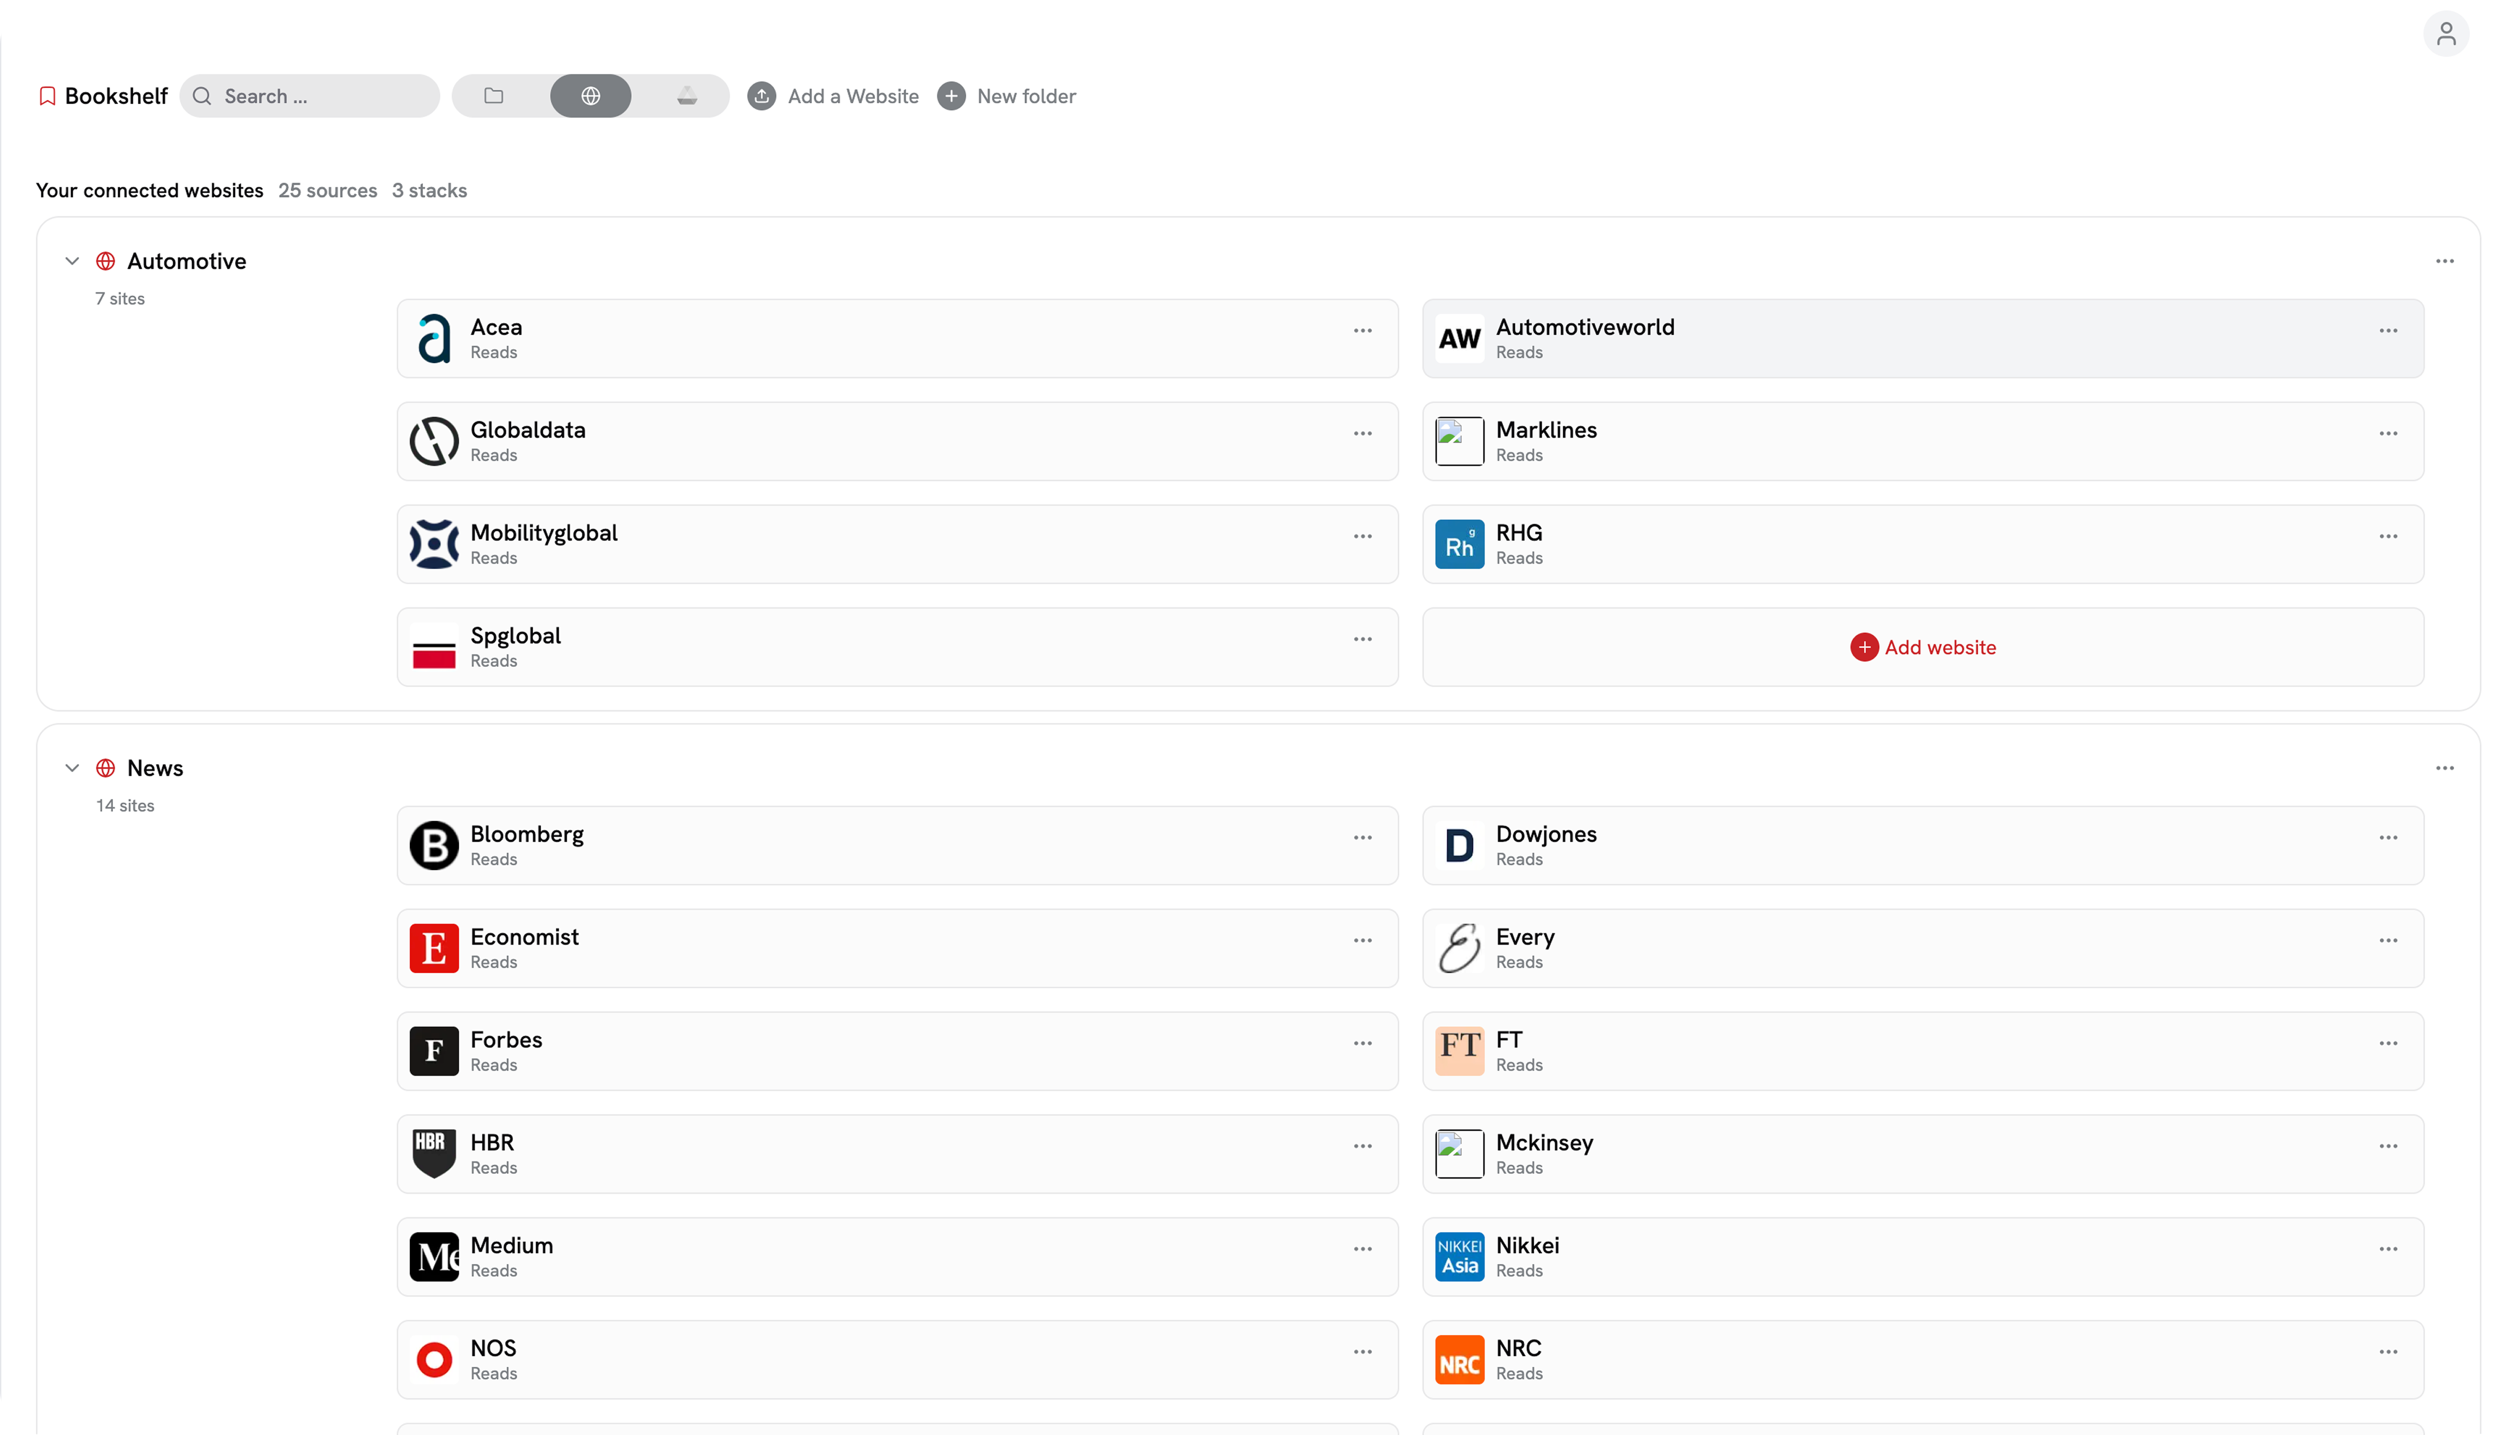Open the Mckinsey site name
This screenshot has width=2516, height=1435.
1544,1142
